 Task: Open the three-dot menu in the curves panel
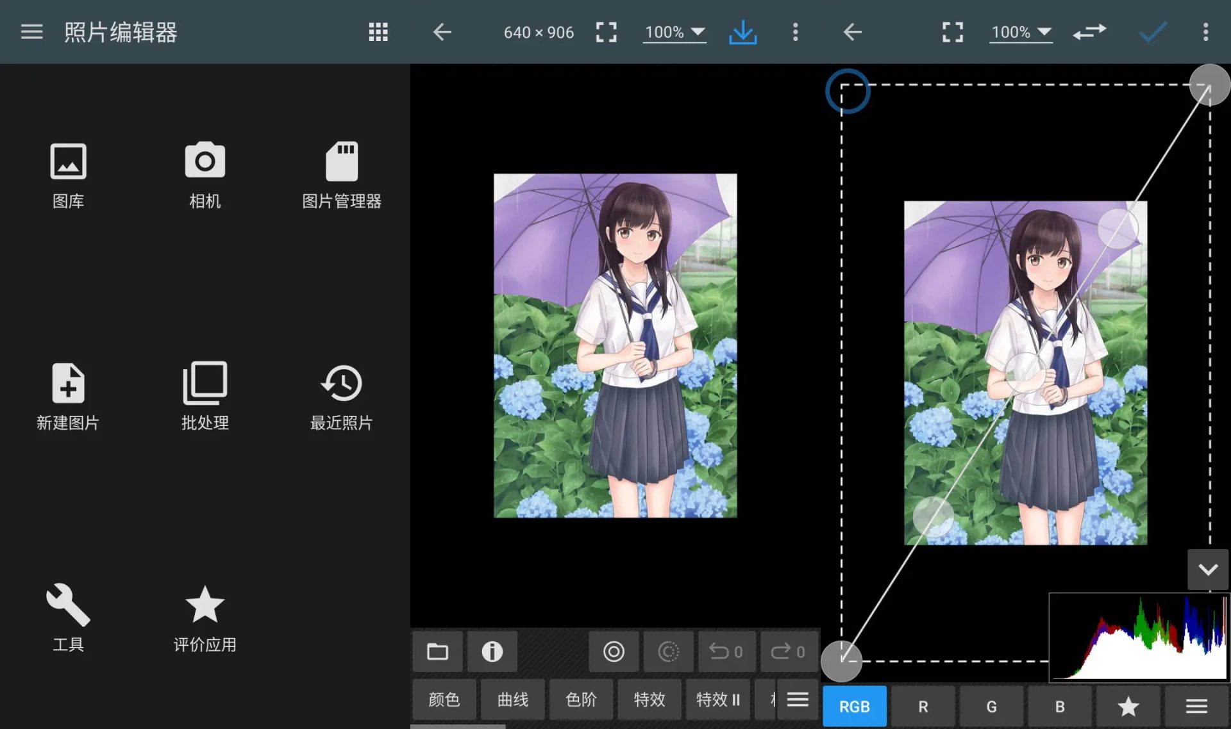coord(1205,31)
